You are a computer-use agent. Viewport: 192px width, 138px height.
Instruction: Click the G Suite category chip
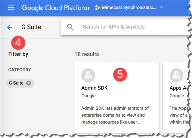pos(20,83)
